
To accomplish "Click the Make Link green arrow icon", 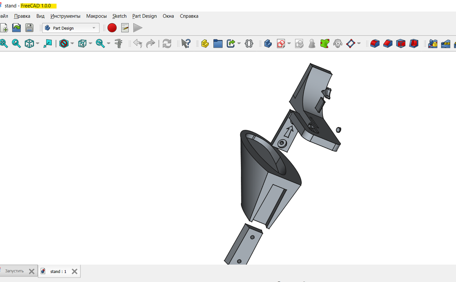I will [x=231, y=44].
